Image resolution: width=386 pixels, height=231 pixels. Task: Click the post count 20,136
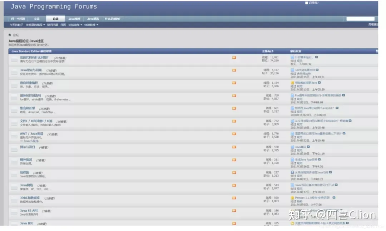tap(274, 73)
